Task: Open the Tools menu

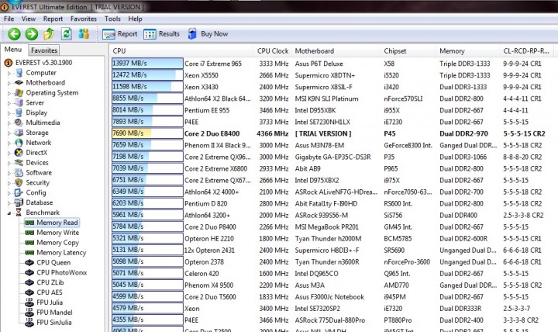Action: point(112,19)
